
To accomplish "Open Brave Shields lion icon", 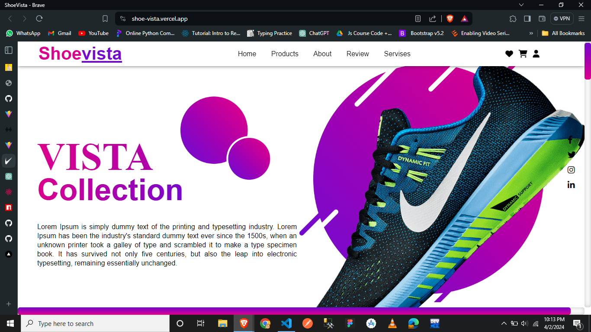I will [x=450, y=19].
